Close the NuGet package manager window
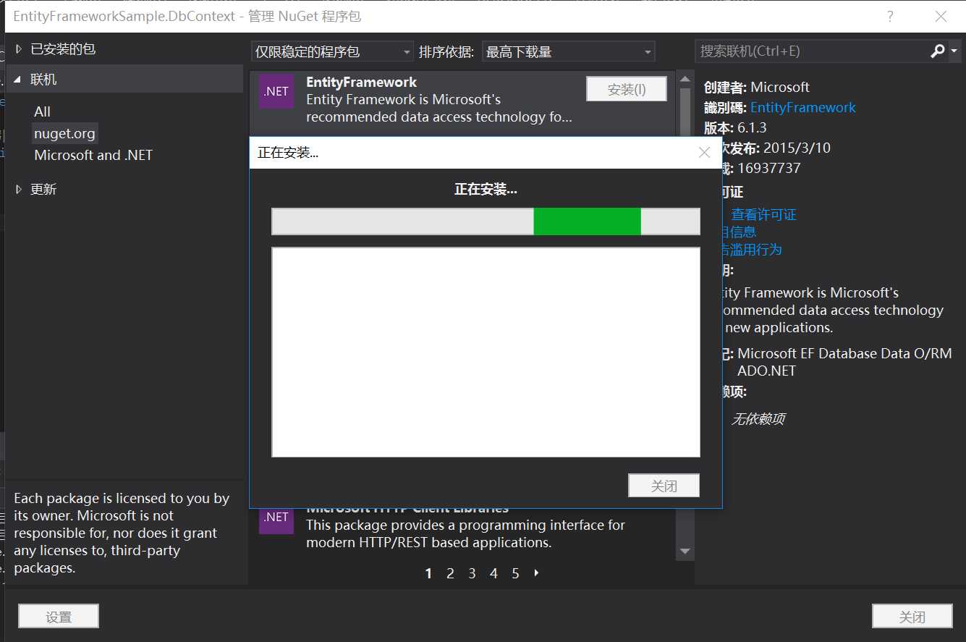 tap(941, 16)
